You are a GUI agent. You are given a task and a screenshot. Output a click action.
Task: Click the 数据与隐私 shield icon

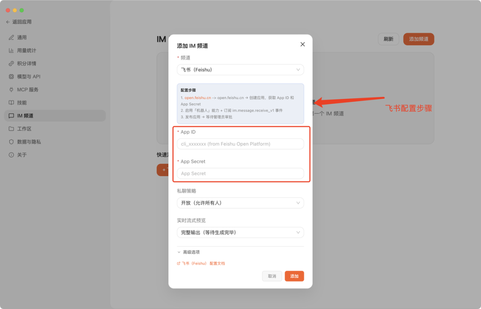[x=12, y=142]
